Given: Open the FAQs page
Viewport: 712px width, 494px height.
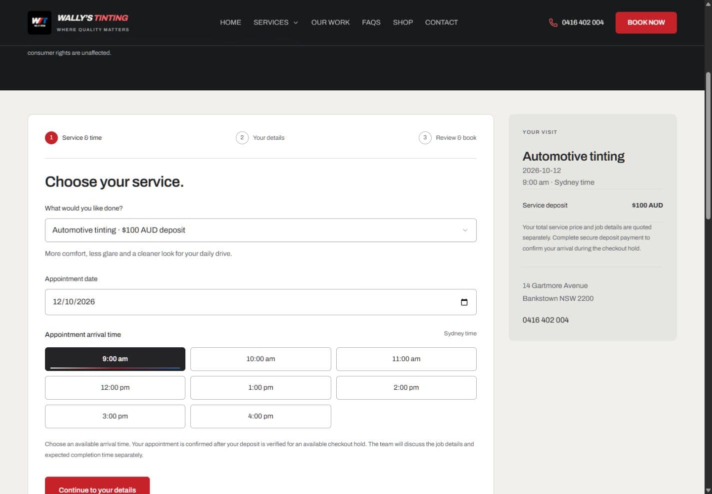Looking at the screenshot, I should click(x=371, y=22).
